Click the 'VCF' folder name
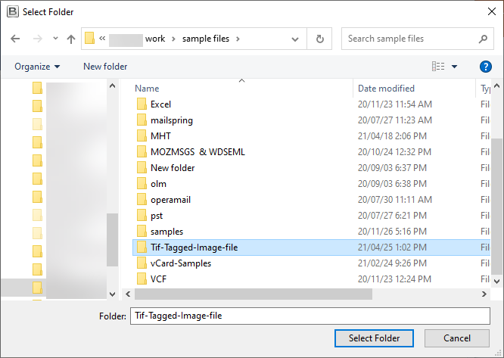 click(x=158, y=279)
